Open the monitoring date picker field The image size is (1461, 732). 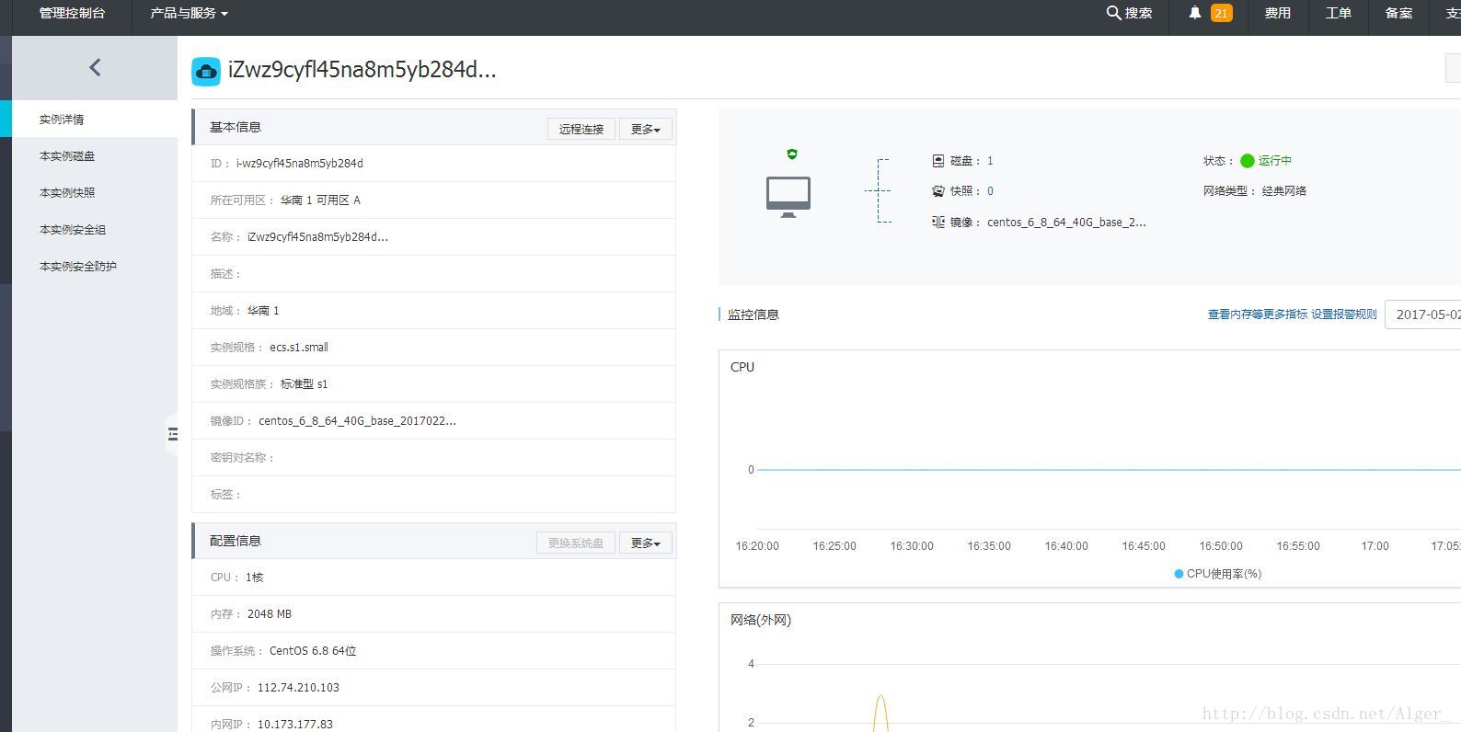(1422, 315)
